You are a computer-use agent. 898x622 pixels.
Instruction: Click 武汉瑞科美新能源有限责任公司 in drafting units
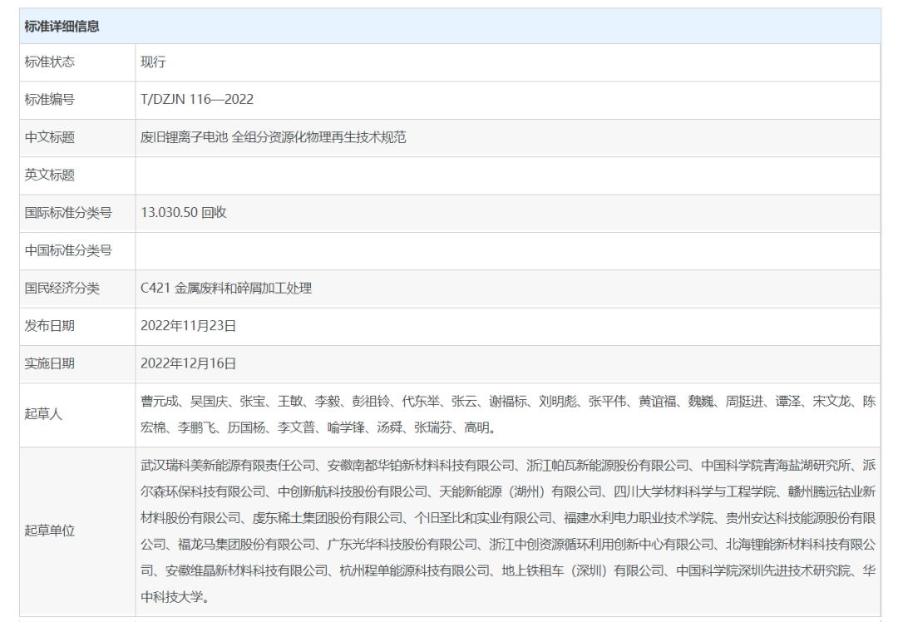228,465
